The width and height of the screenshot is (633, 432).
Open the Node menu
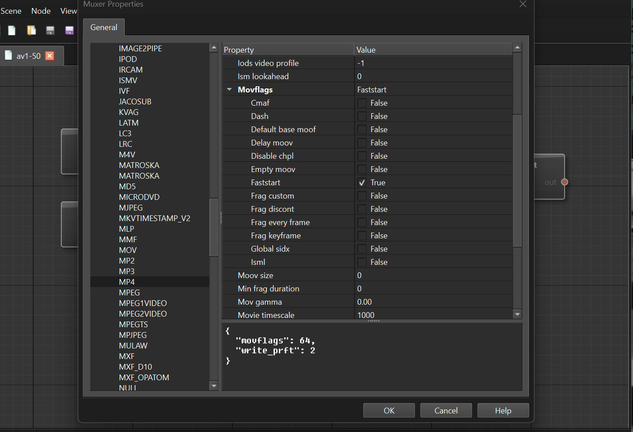[41, 11]
